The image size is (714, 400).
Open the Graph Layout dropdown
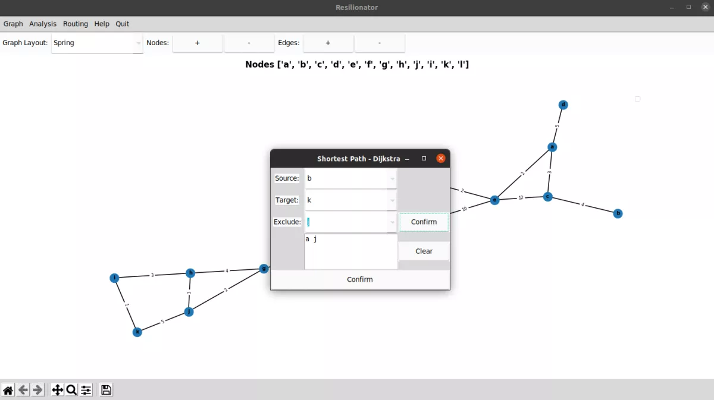point(97,43)
